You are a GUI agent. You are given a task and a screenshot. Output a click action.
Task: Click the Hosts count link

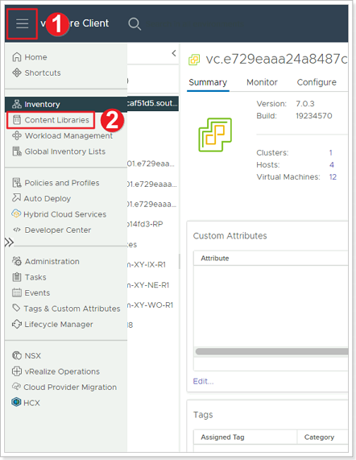click(331, 165)
